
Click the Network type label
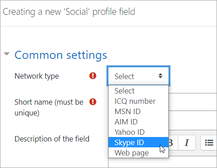tap(36, 76)
